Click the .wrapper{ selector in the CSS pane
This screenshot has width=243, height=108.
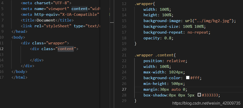tap(145, 4)
